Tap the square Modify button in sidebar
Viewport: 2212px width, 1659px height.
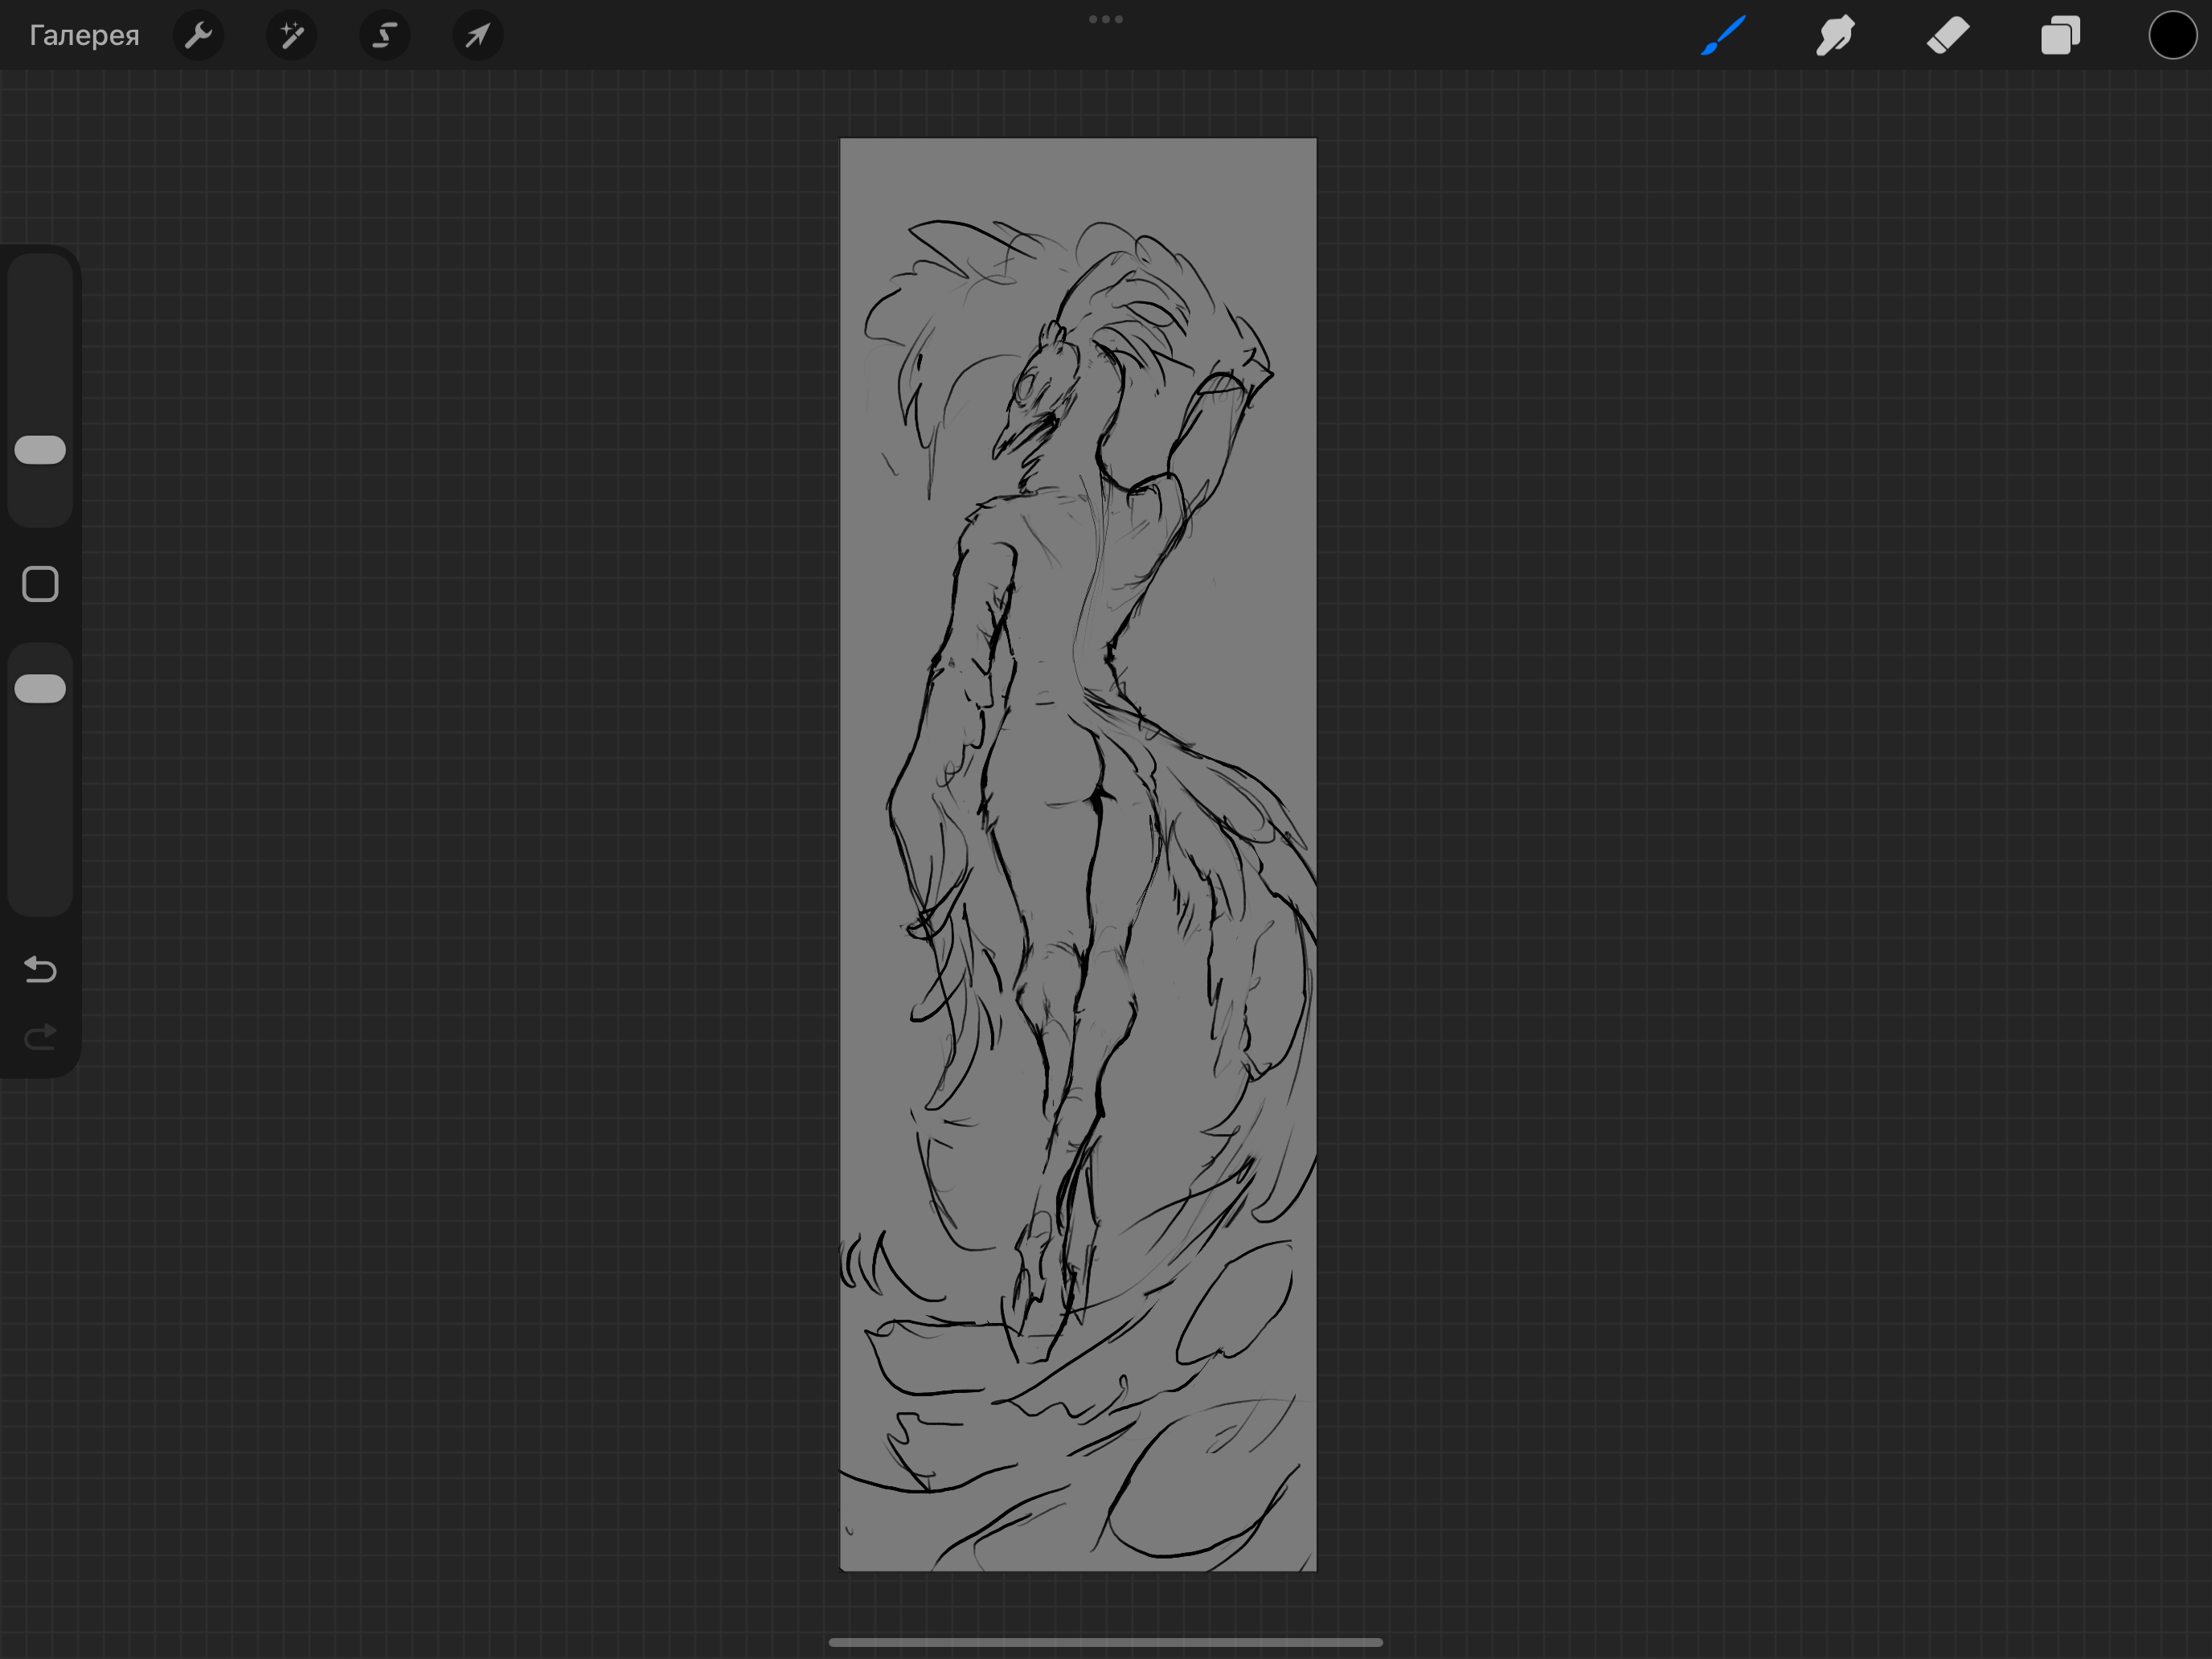pyautogui.click(x=40, y=584)
